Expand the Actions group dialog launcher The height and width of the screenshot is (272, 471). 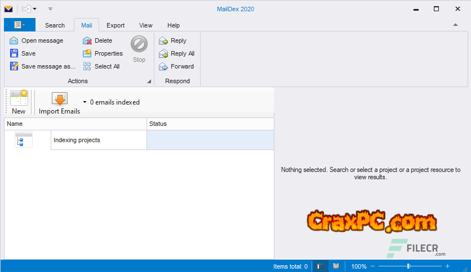[x=149, y=81]
